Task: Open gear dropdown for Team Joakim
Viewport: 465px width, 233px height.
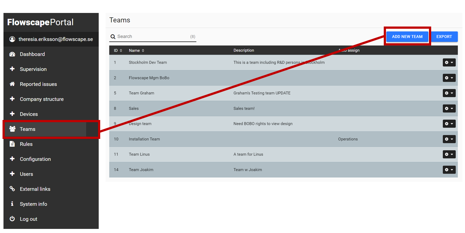Action: pyautogui.click(x=449, y=170)
